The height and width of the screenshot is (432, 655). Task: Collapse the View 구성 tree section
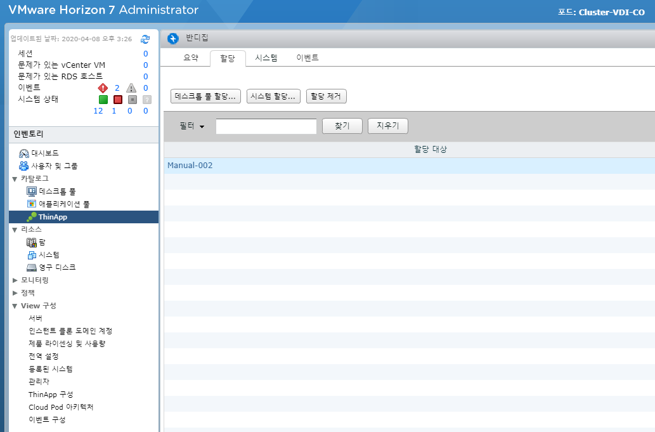coord(15,306)
